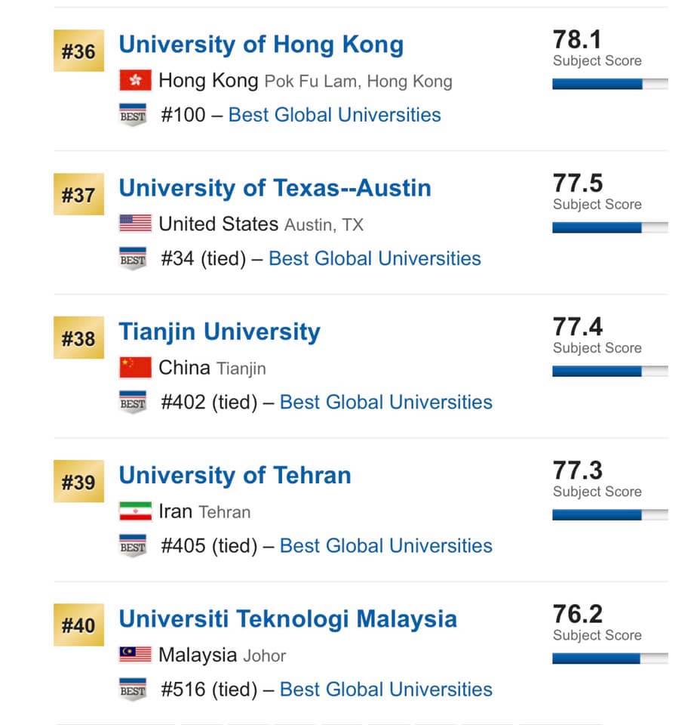Click the BEST badge beside #516 ranking
The height and width of the screenshot is (725, 691).
[x=133, y=689]
